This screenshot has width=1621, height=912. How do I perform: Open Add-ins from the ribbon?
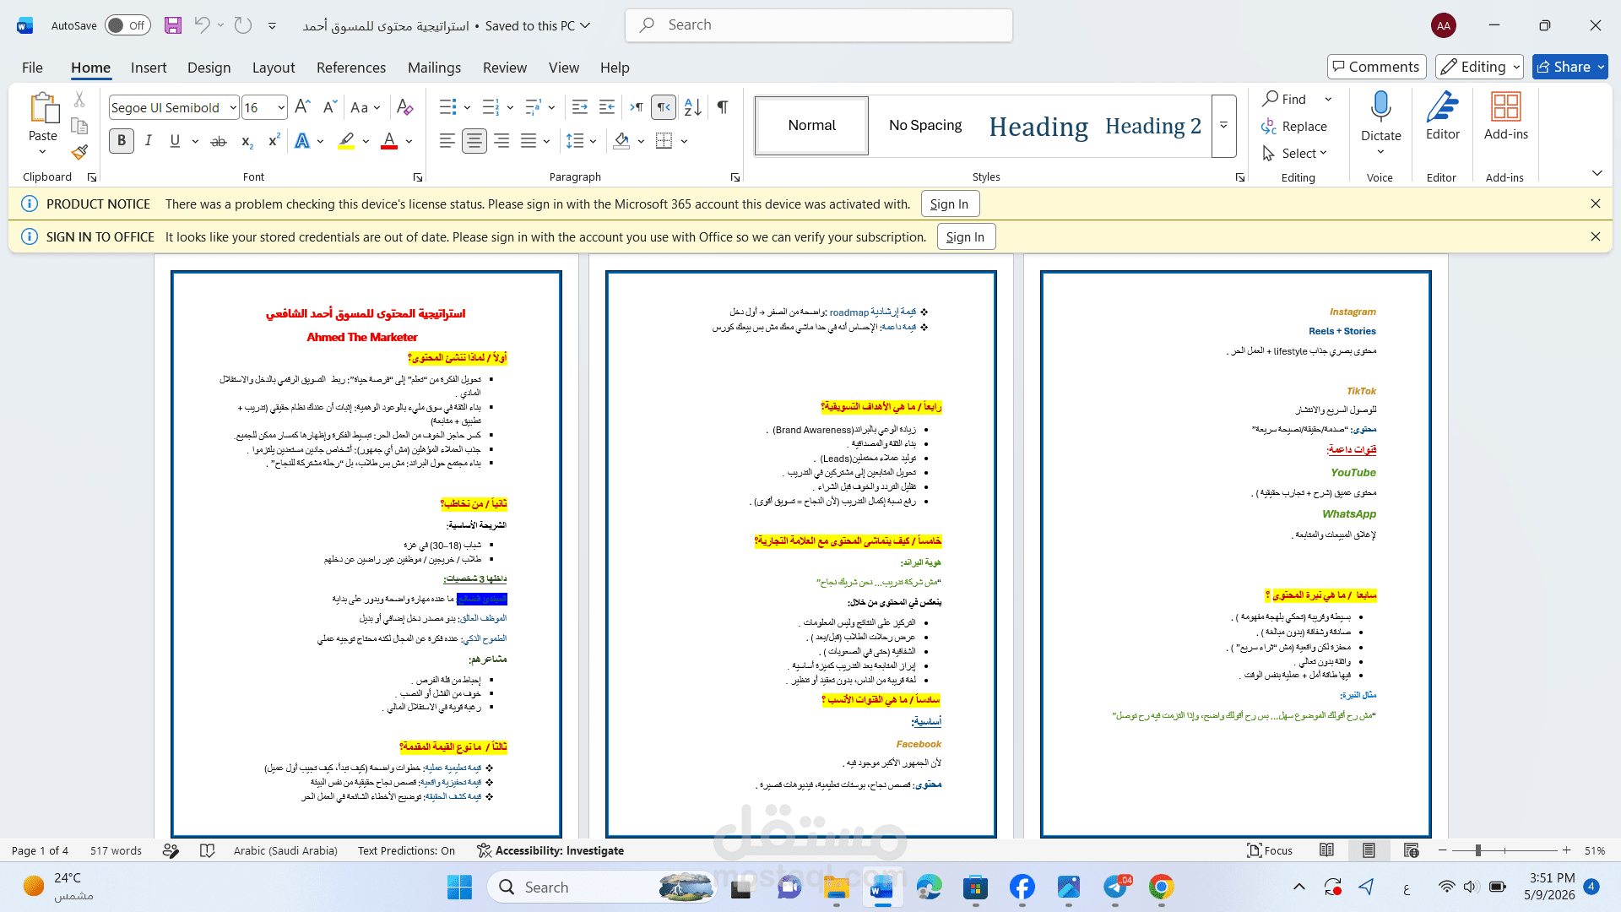(x=1506, y=117)
